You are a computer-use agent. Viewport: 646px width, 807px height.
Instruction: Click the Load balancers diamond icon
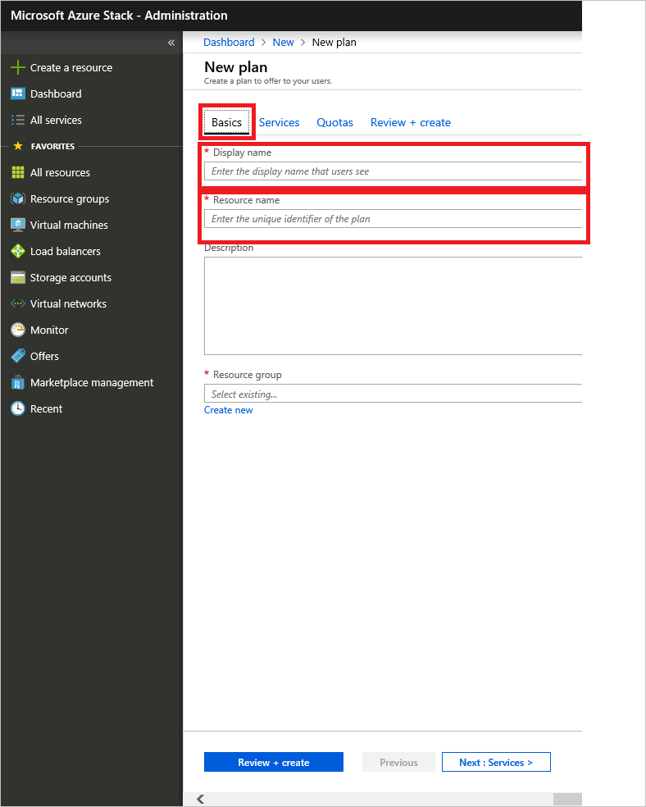click(x=18, y=251)
